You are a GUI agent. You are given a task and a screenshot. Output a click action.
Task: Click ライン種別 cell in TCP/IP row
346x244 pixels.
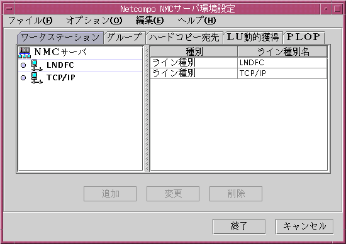pos(194,73)
